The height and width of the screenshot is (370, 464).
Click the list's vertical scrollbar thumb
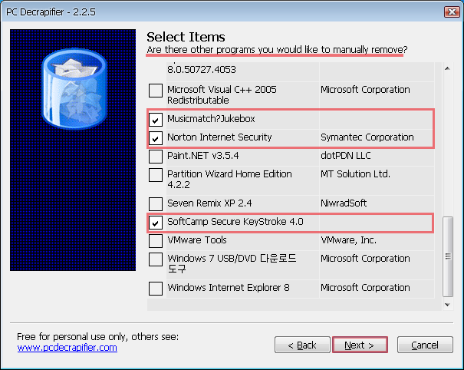[x=448, y=256]
